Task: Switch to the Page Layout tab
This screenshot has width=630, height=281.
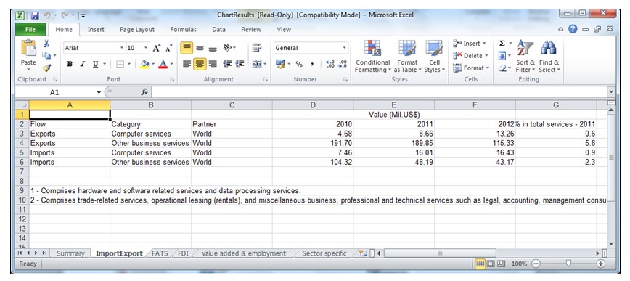Action: tap(137, 29)
